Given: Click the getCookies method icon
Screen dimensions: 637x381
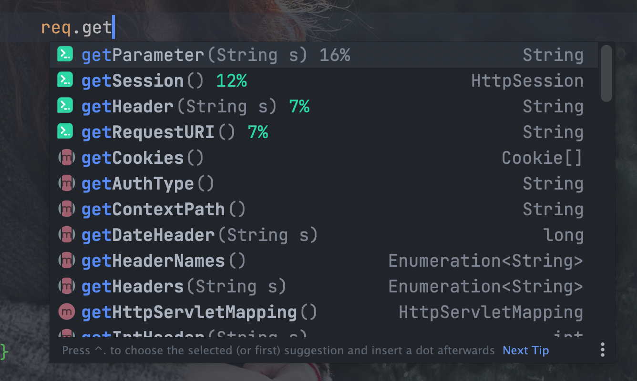Looking at the screenshot, I should [66, 158].
